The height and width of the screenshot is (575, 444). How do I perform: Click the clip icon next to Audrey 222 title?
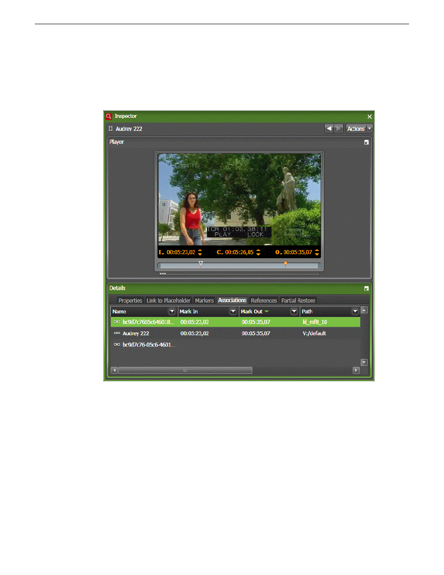[x=111, y=129]
